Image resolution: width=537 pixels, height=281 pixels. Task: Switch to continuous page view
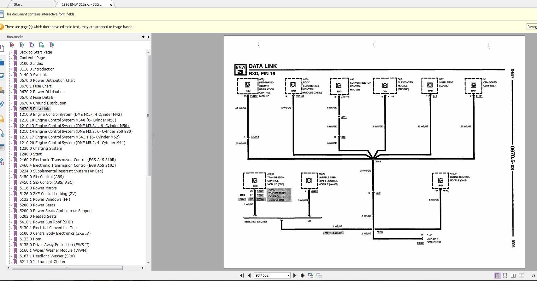505,275
